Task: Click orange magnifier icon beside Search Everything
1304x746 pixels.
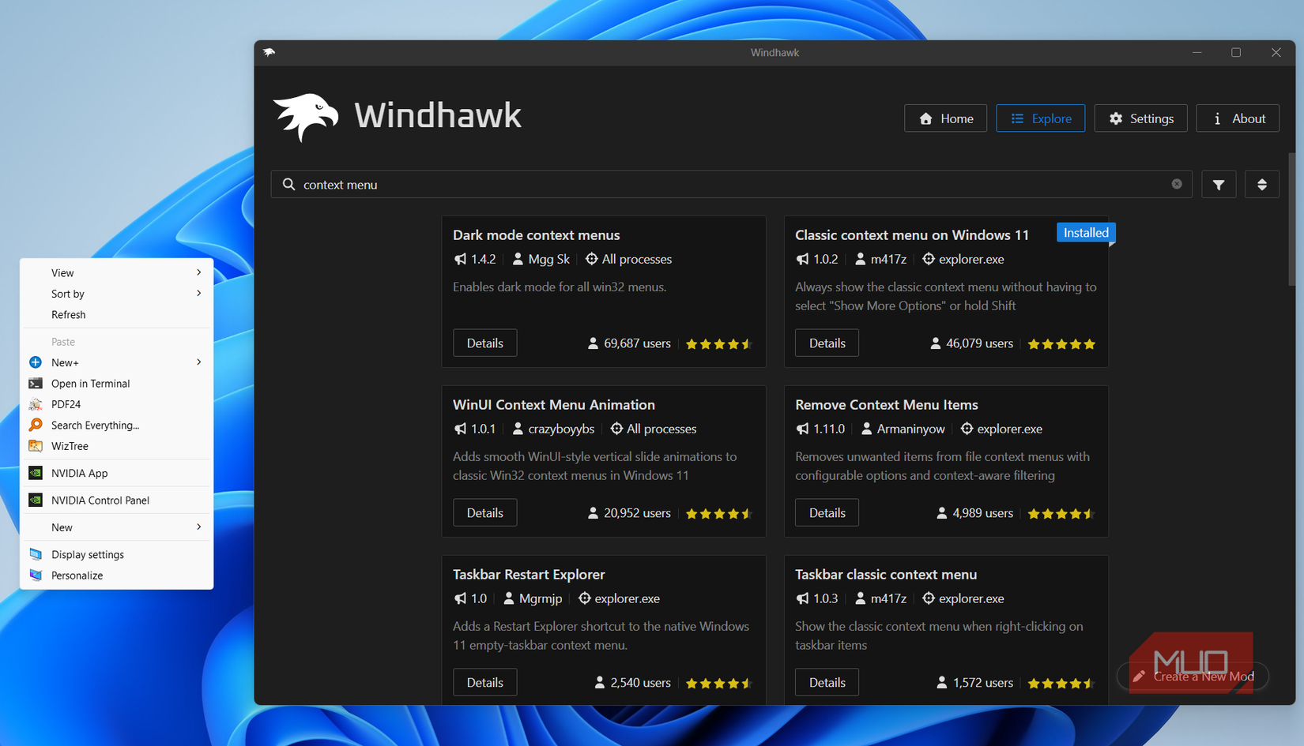Action: pyautogui.click(x=36, y=425)
